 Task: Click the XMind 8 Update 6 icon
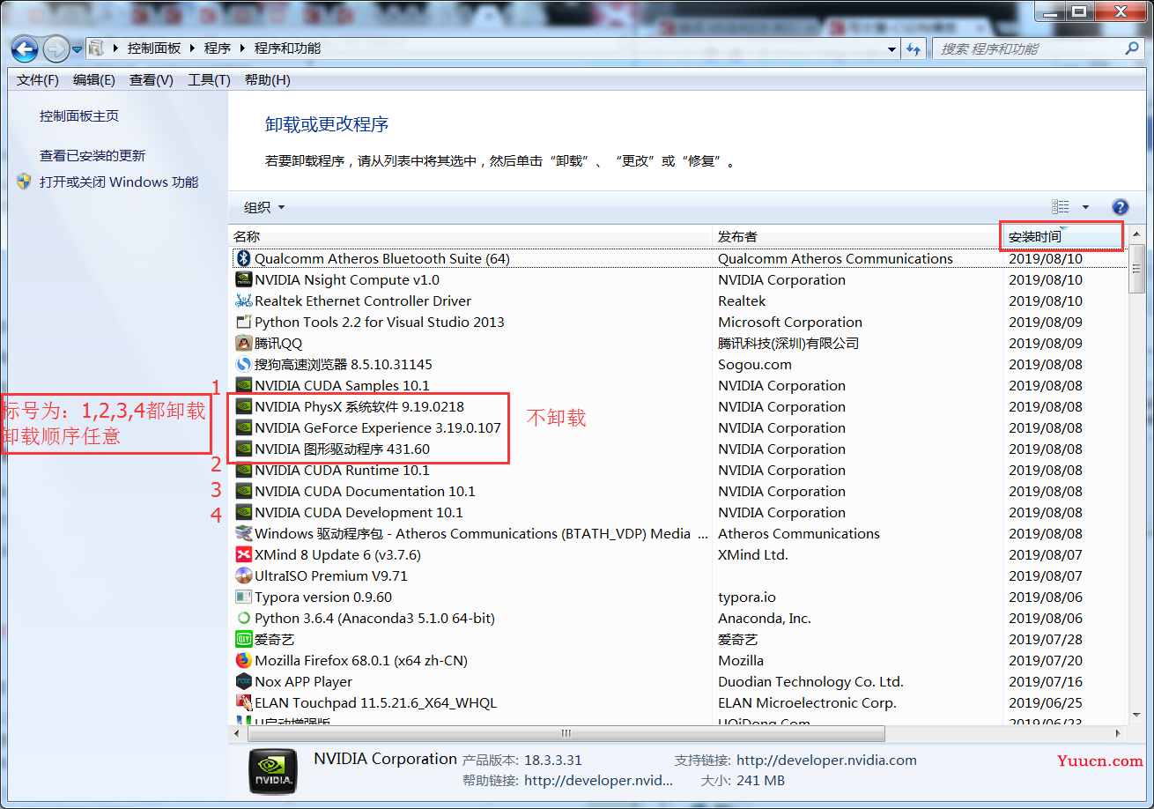[x=244, y=555]
